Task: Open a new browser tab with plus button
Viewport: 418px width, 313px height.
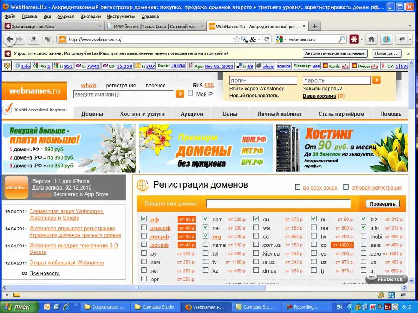Action: [x=314, y=26]
